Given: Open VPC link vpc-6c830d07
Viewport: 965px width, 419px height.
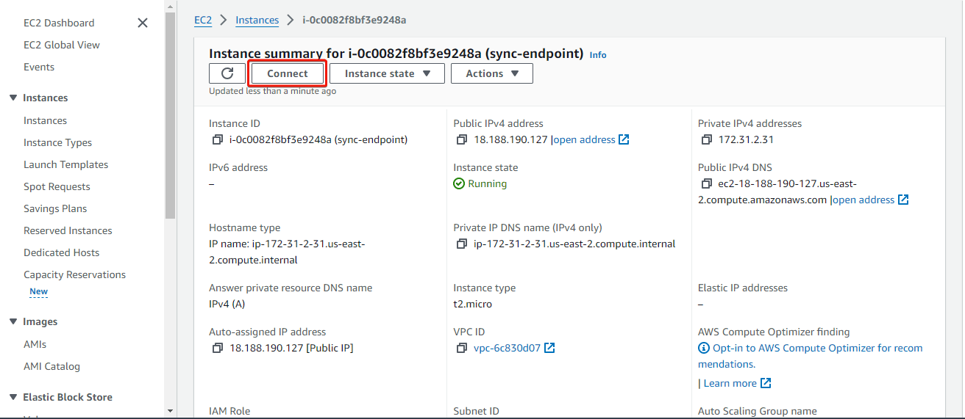Looking at the screenshot, I should pyautogui.click(x=508, y=348).
